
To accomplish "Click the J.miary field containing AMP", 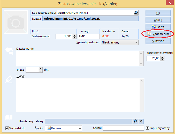I will (x=89, y=36).
